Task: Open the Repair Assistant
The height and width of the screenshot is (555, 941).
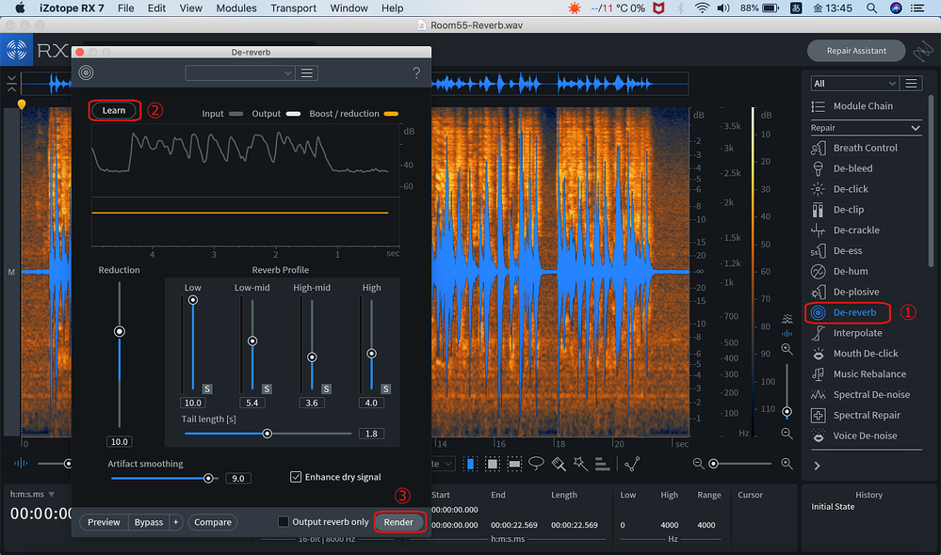Action: click(856, 51)
